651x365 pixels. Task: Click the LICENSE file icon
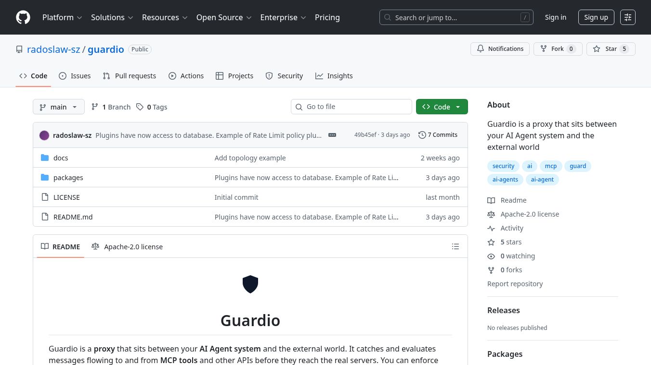tap(45, 197)
